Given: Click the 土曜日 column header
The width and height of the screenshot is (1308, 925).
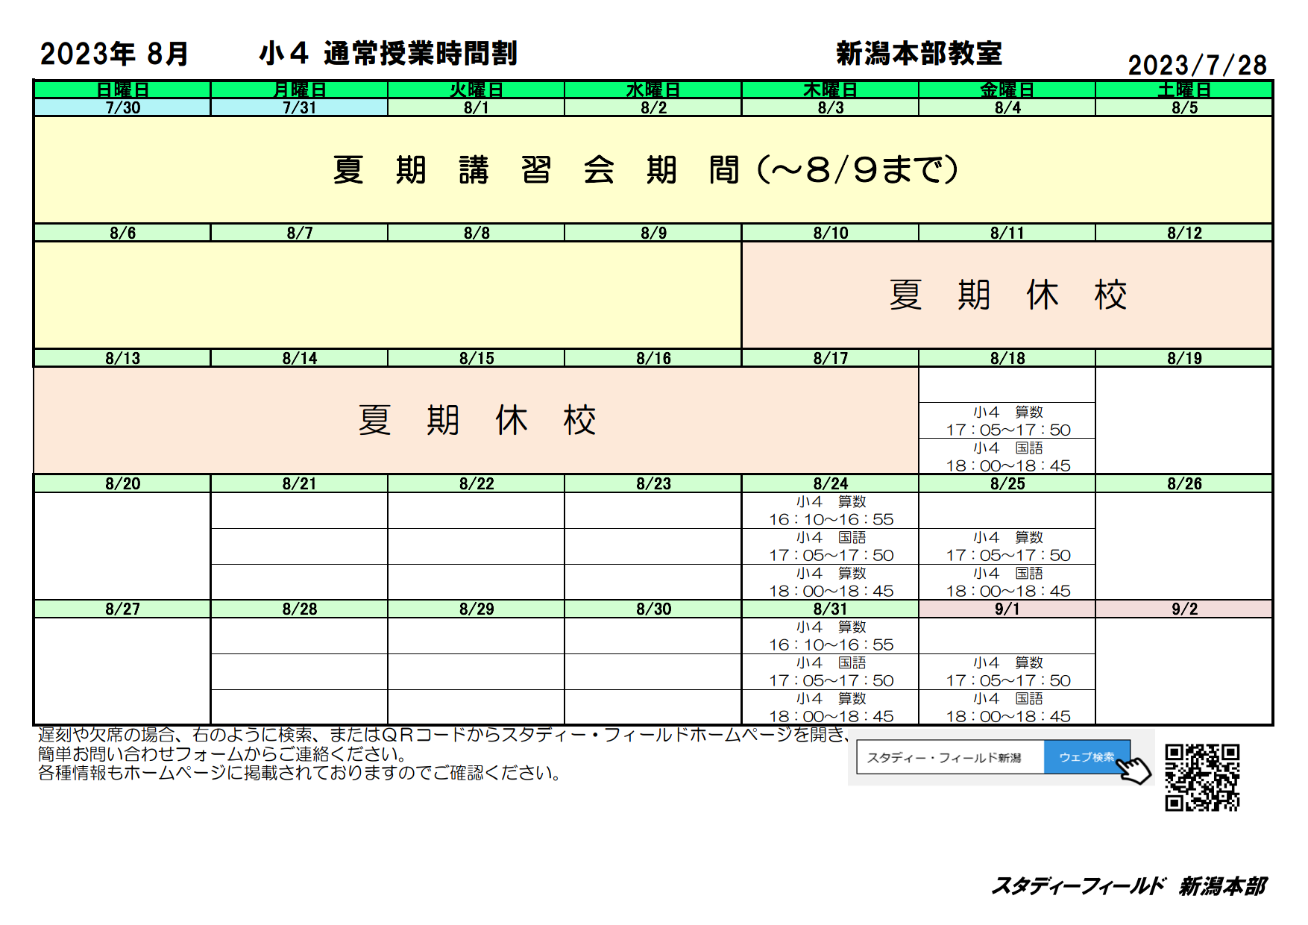Looking at the screenshot, I should (1184, 90).
